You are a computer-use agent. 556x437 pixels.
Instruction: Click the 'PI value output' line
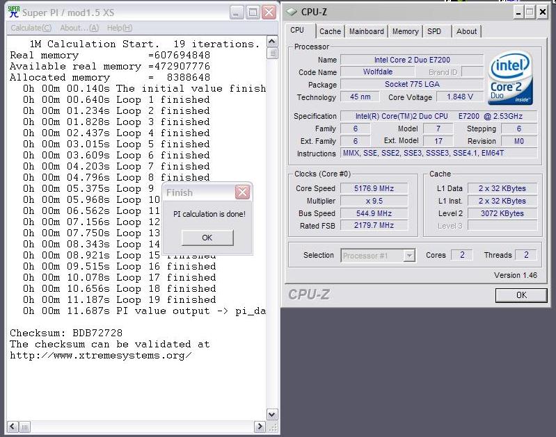click(x=144, y=311)
